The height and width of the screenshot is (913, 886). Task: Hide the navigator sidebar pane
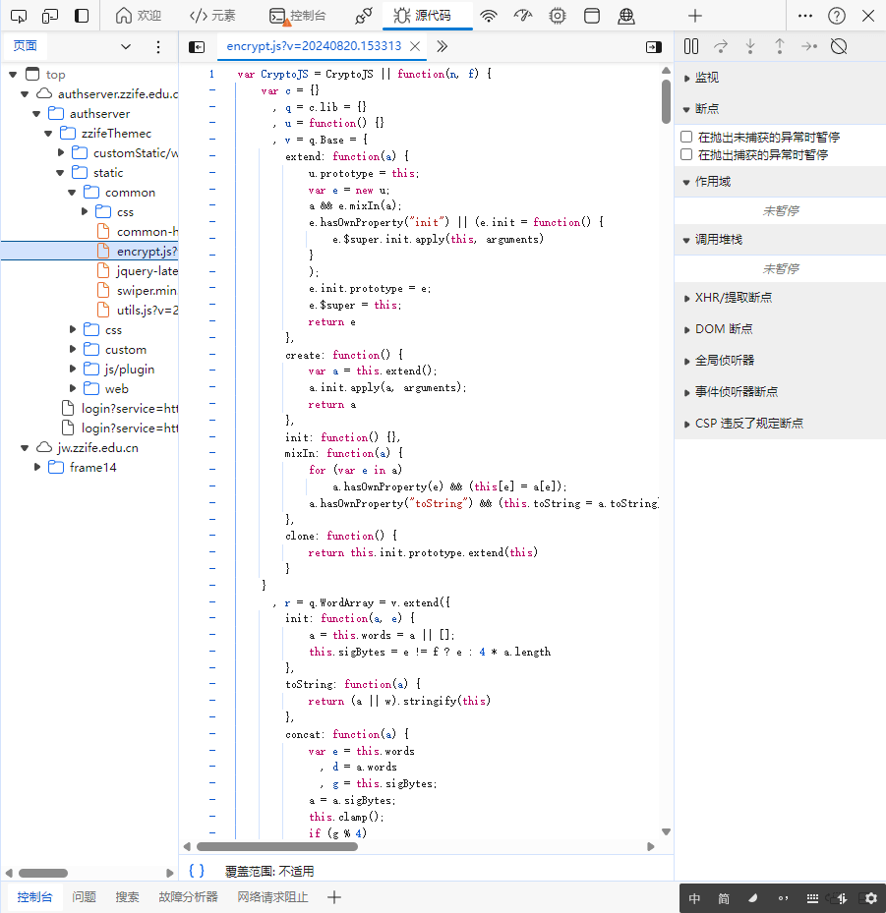coord(197,46)
